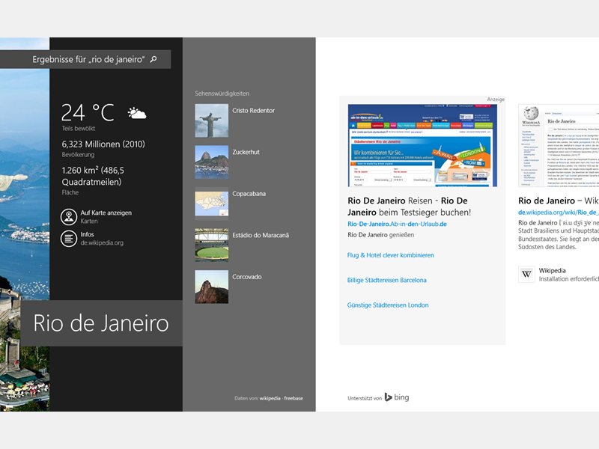Viewport: 599px width, 449px height.
Task: Open Günstige Städtereisen London link
Action: click(388, 305)
